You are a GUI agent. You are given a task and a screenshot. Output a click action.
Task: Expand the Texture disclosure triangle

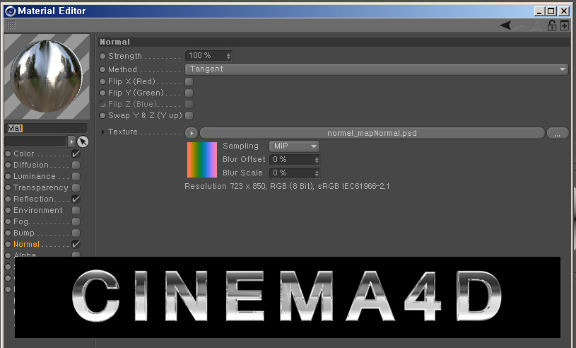[x=103, y=132]
